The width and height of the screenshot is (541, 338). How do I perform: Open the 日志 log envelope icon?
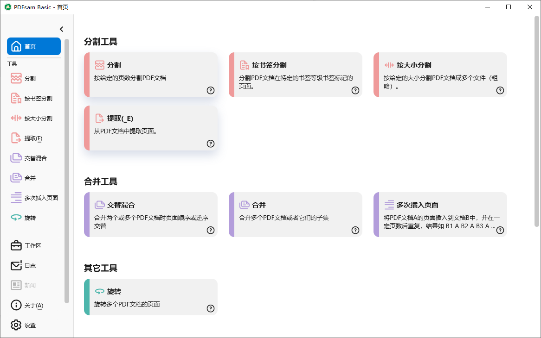[x=16, y=265]
